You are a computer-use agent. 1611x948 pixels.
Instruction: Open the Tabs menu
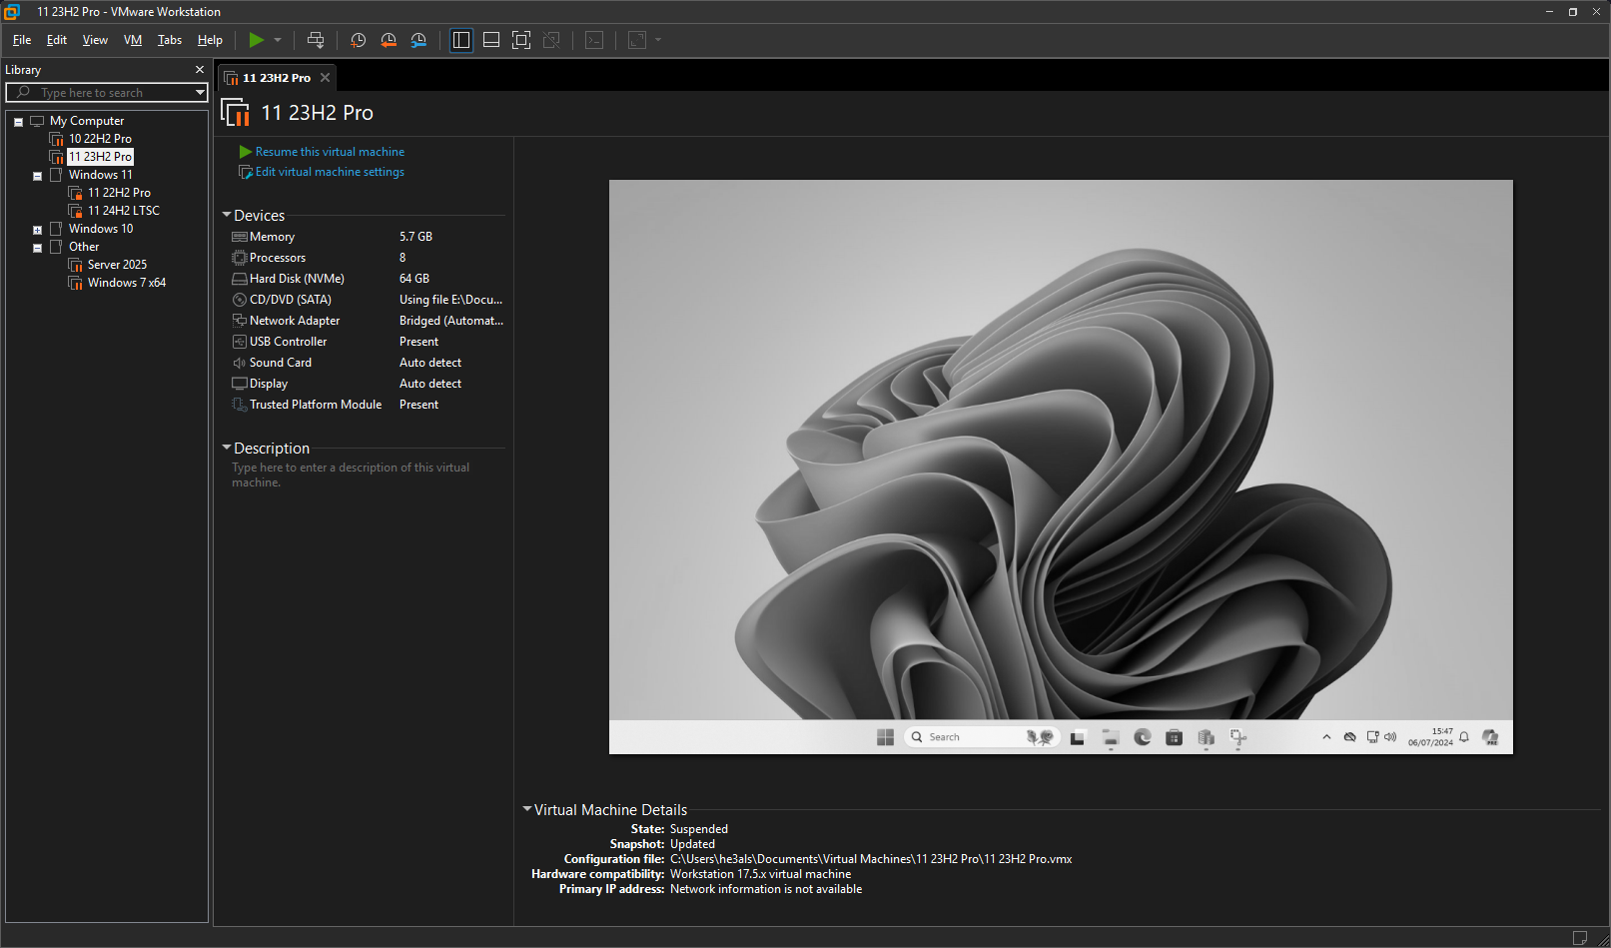[x=170, y=40]
